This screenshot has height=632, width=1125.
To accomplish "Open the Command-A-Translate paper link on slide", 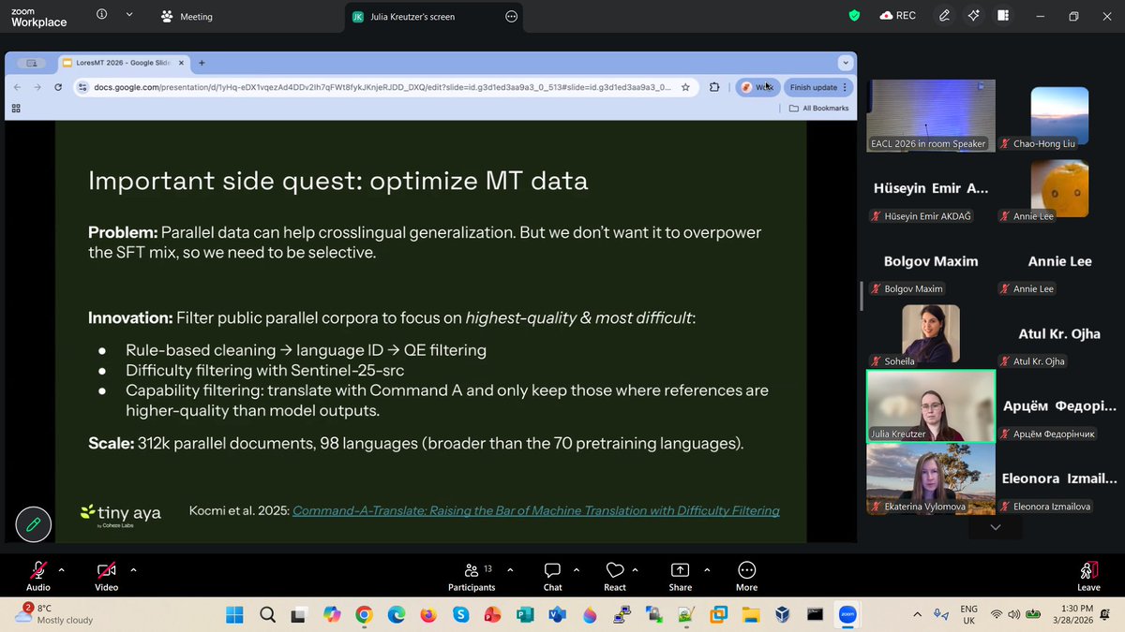I will (x=536, y=511).
